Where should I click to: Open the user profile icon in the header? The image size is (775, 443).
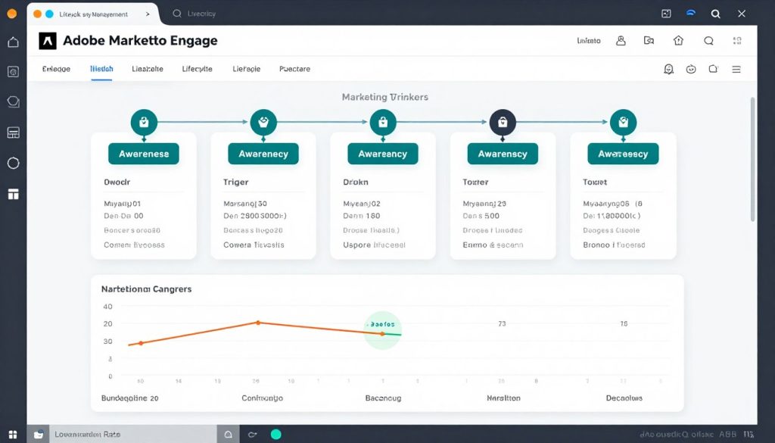(x=621, y=41)
